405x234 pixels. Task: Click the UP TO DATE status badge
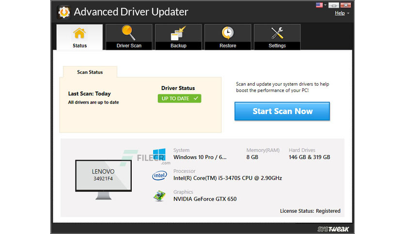[180, 99]
